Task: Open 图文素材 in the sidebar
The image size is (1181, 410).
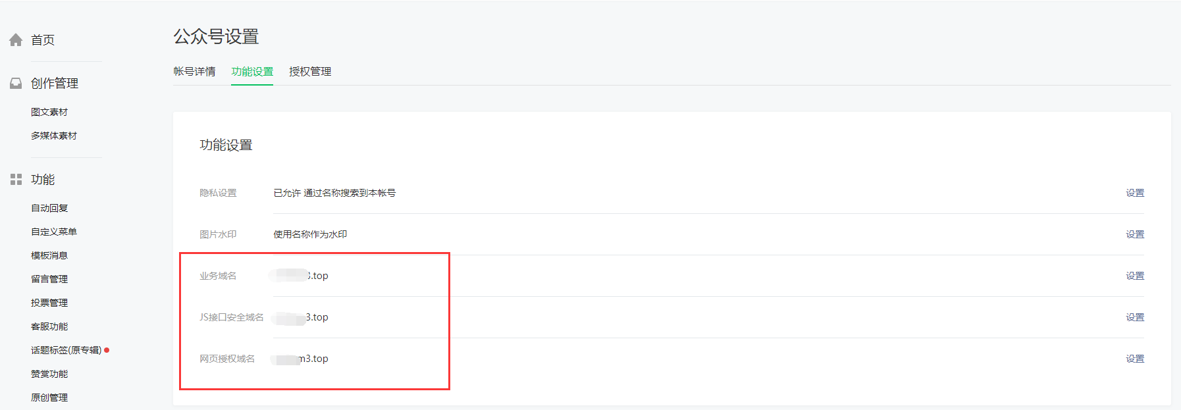Action: tap(49, 112)
